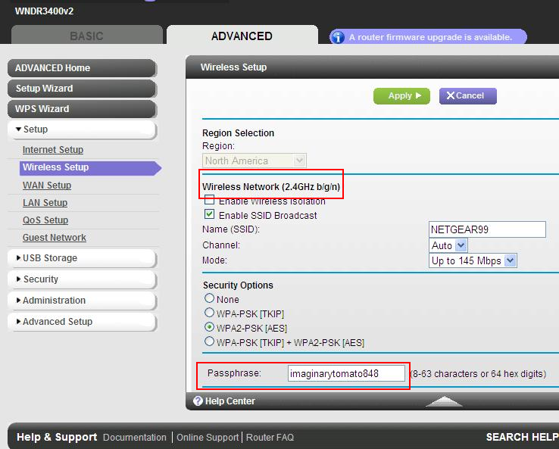Click the Passphrase input field
This screenshot has width=559, height=449.
click(x=346, y=373)
